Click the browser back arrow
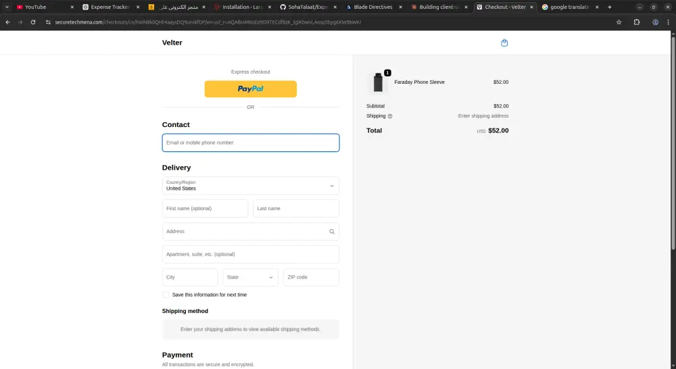The height and width of the screenshot is (369, 676). click(x=7, y=22)
